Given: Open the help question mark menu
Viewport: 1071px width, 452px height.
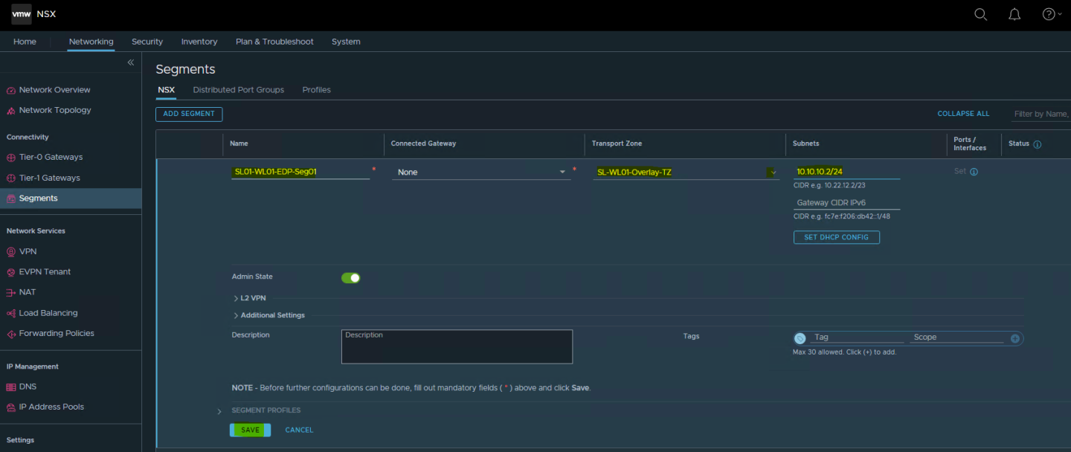Looking at the screenshot, I should pos(1049,15).
